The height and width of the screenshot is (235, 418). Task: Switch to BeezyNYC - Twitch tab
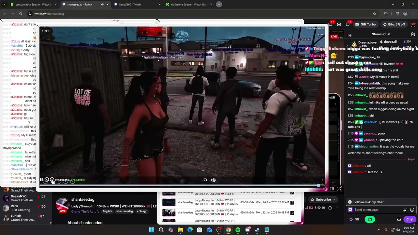point(137,5)
